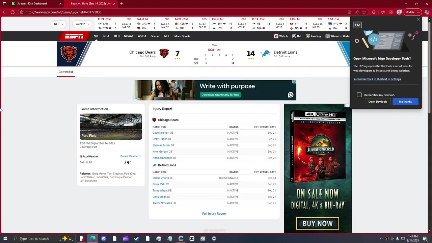Image resolution: width=432 pixels, height=243 pixels.
Task: Click the Windows Start button
Action: pyautogui.click(x=5, y=239)
